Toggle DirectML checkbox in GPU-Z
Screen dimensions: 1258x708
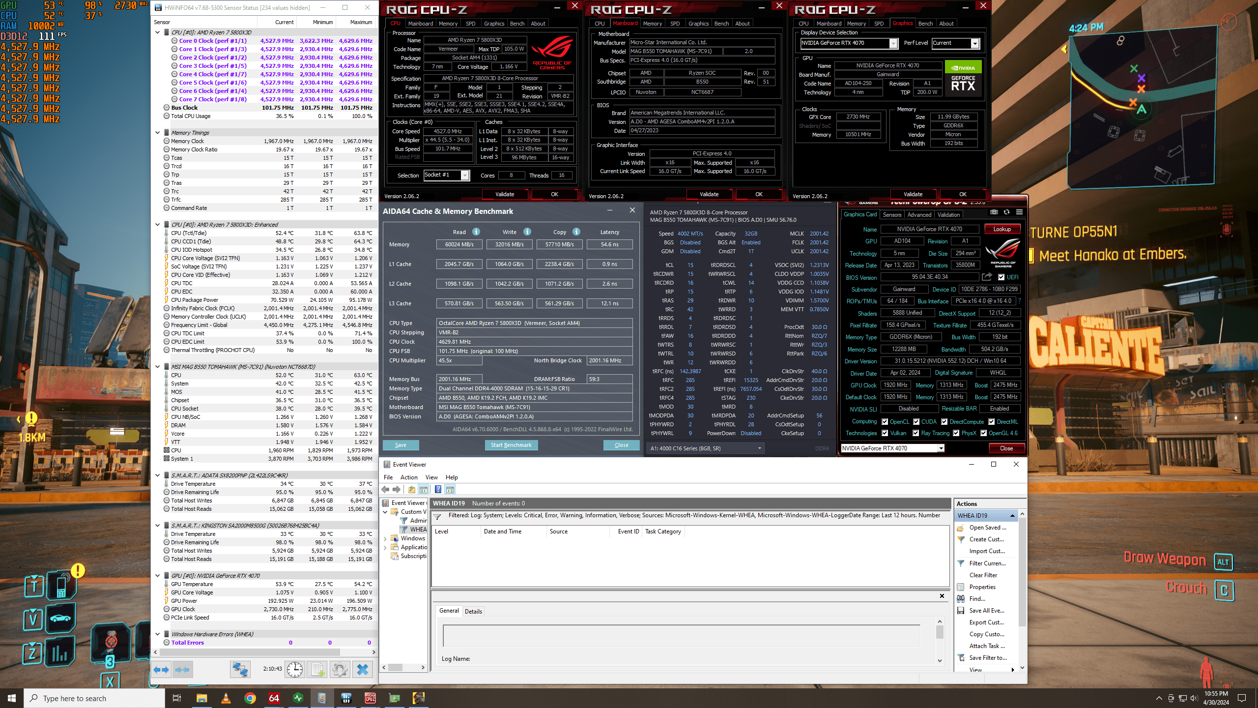point(992,422)
